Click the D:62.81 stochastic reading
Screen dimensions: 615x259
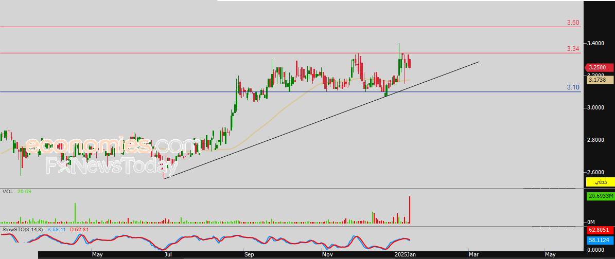click(x=79, y=229)
